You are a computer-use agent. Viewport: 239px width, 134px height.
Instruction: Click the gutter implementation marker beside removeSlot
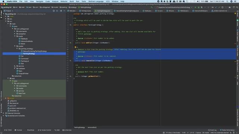coord(71,61)
